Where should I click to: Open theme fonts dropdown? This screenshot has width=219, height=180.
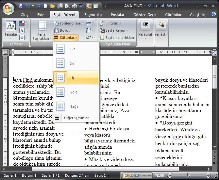[x=23, y=30]
